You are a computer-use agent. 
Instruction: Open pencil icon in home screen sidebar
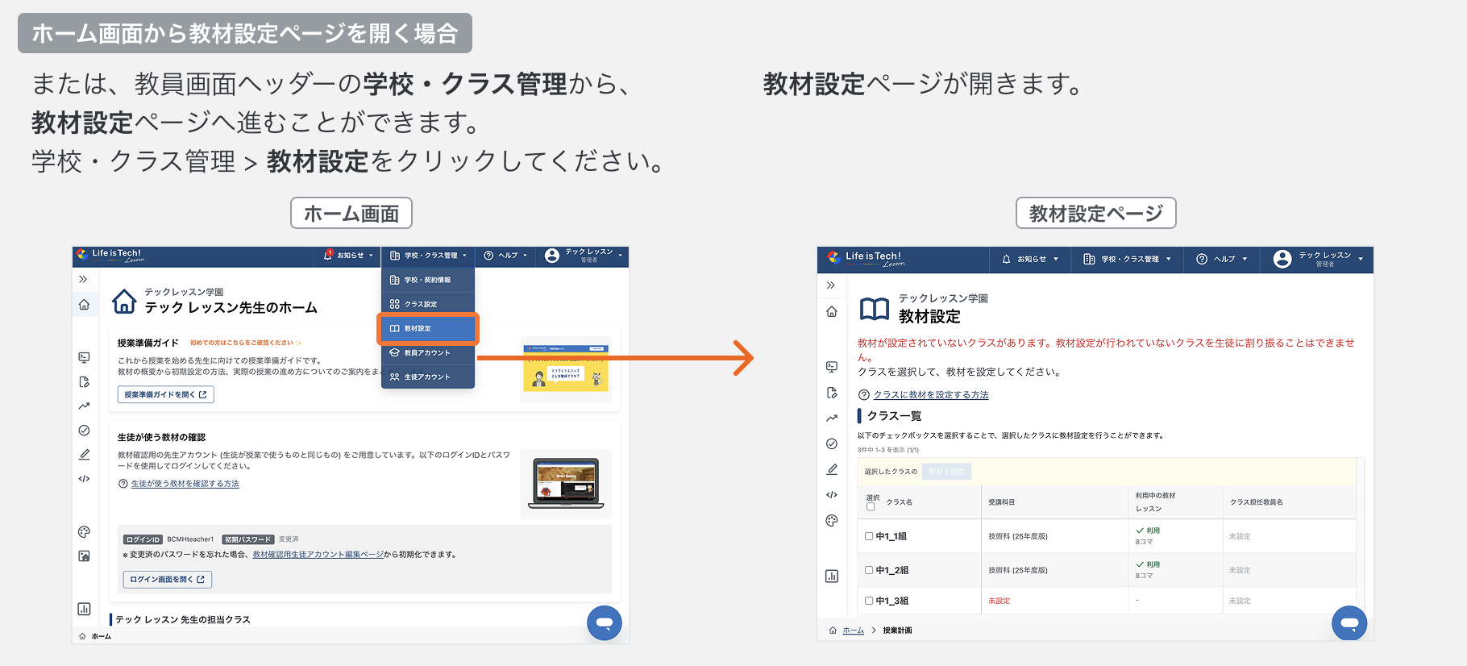(x=84, y=455)
